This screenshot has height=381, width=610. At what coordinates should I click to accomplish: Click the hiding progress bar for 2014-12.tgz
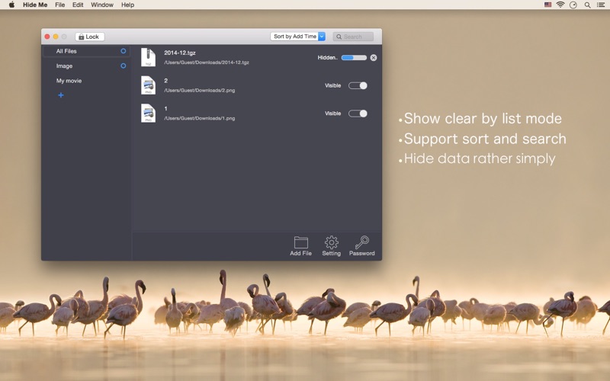354,58
